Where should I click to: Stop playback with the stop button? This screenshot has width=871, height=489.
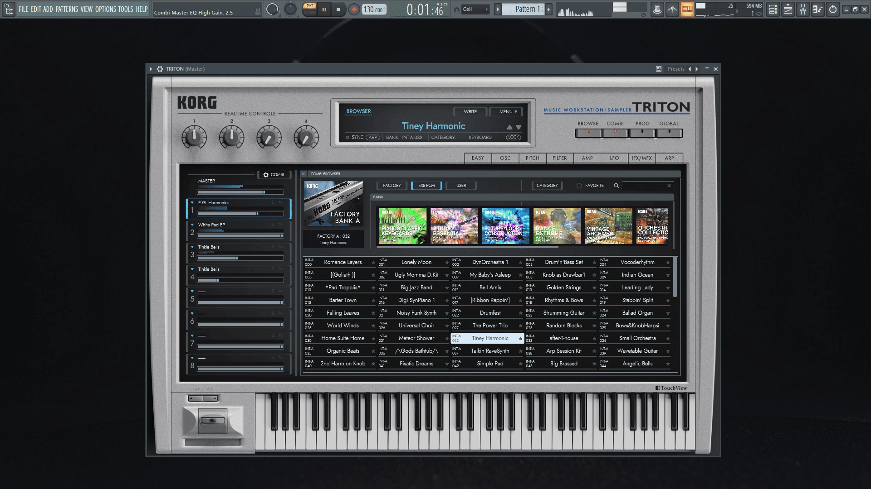(x=338, y=9)
